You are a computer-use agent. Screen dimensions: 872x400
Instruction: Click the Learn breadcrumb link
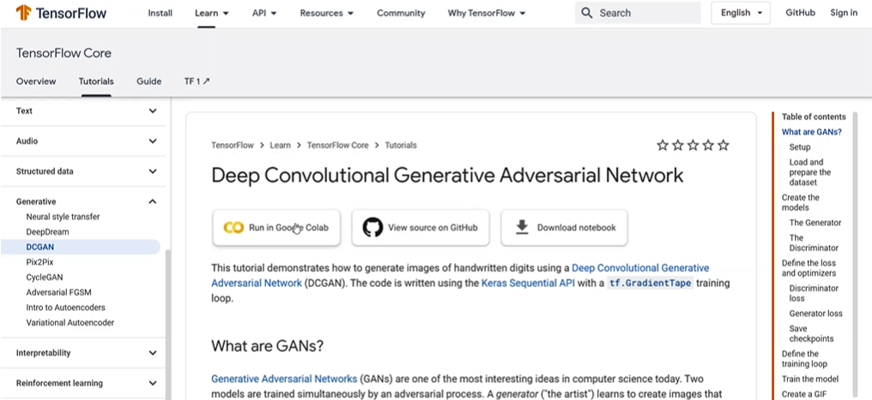(x=281, y=146)
